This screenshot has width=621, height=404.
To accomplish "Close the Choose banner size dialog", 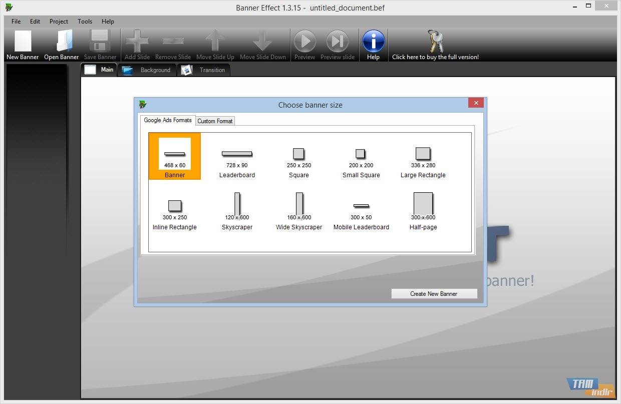I will click(x=475, y=103).
